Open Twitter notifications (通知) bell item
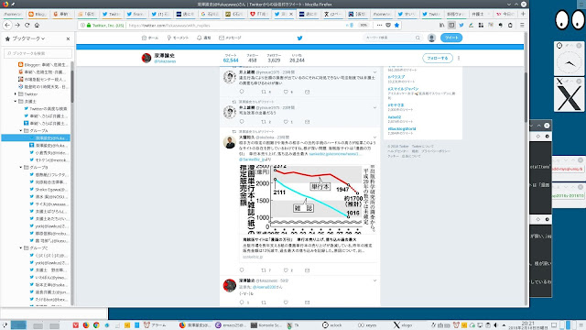 [x=204, y=38]
